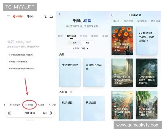Switch to 知识点 tab in middle screen
Viewport: 165px width, 132px height.
click(x=95, y=36)
